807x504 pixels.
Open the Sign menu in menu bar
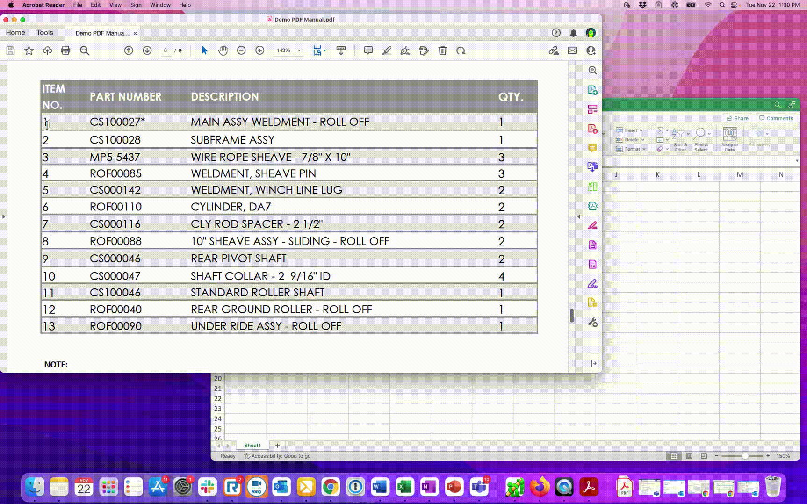(136, 5)
